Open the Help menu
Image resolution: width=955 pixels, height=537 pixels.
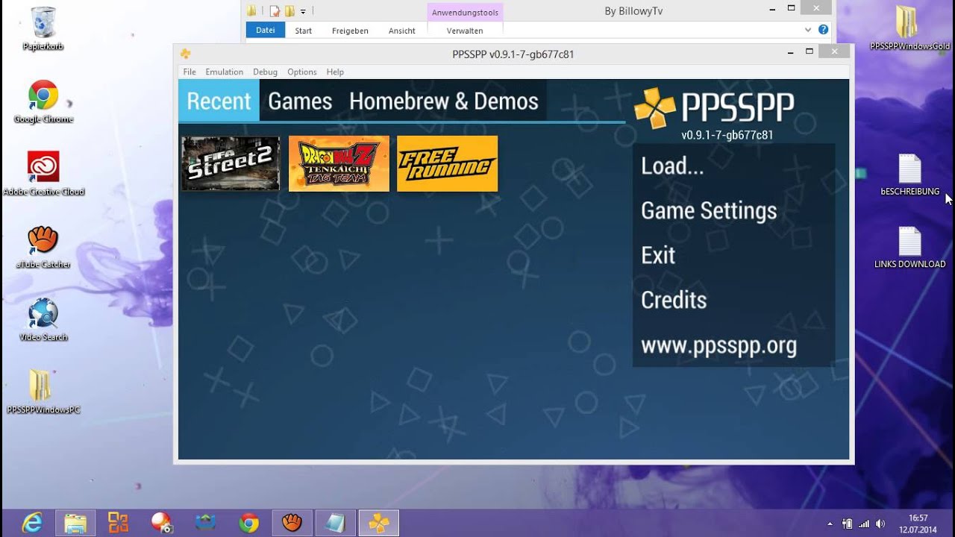[x=335, y=72]
